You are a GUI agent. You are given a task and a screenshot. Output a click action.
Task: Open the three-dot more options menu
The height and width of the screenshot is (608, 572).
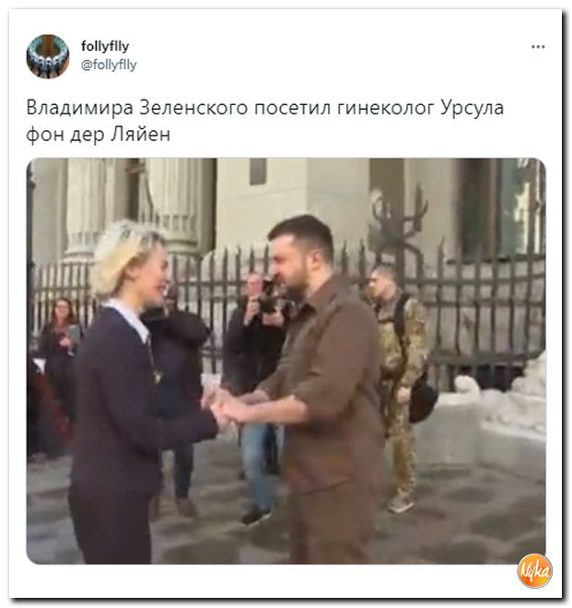538,47
